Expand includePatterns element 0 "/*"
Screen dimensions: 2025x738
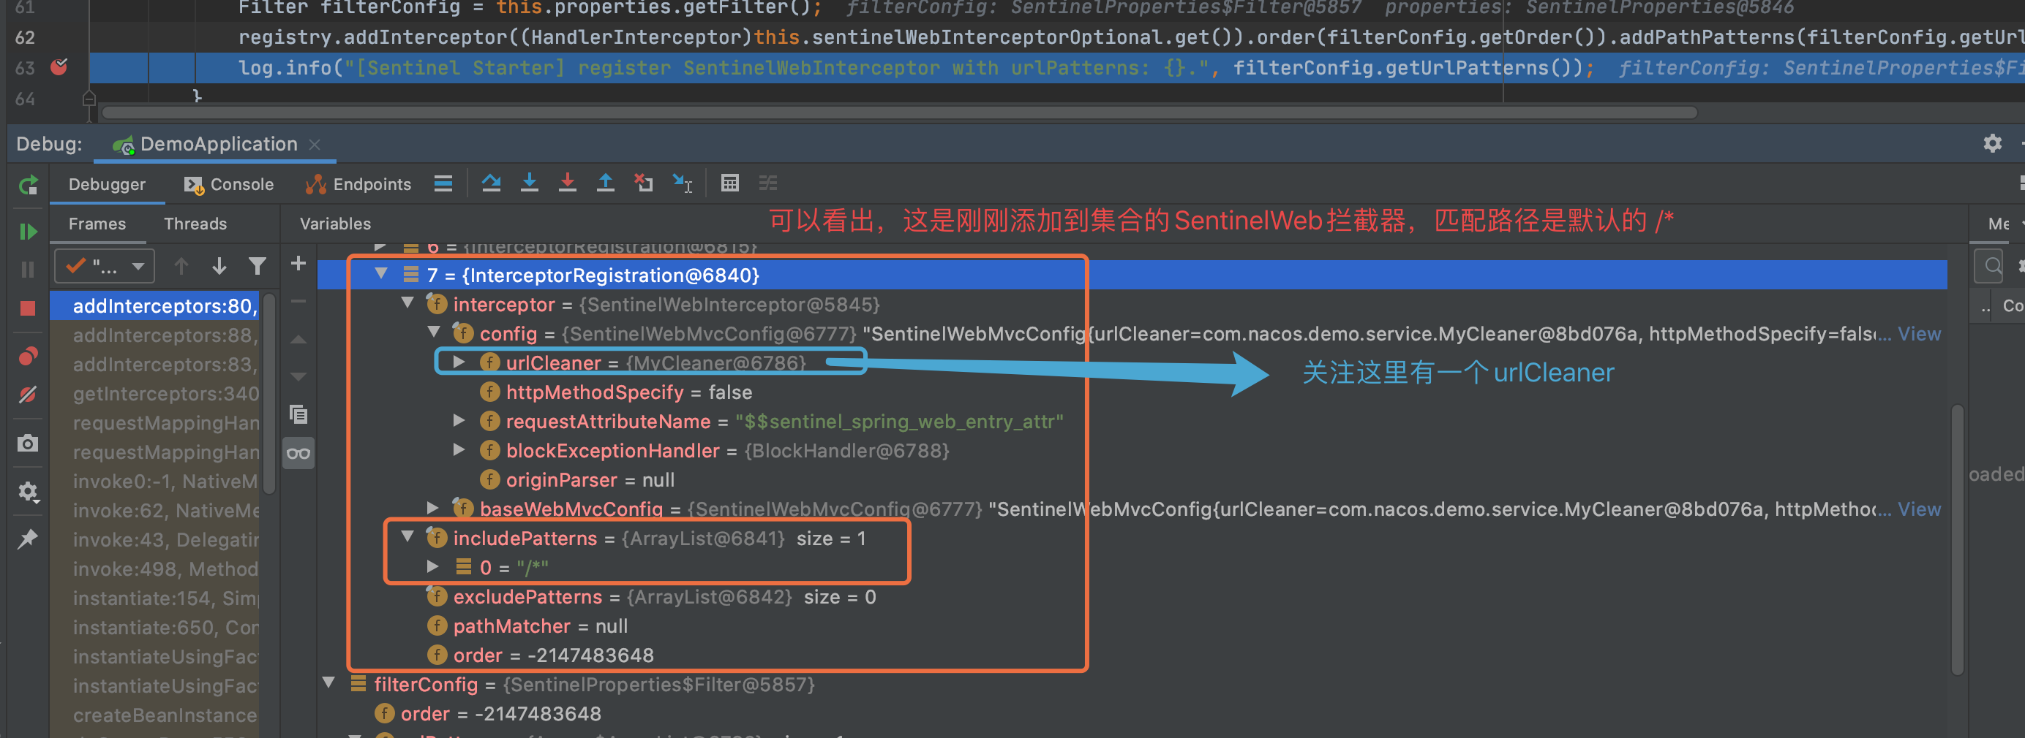pyautogui.click(x=433, y=566)
